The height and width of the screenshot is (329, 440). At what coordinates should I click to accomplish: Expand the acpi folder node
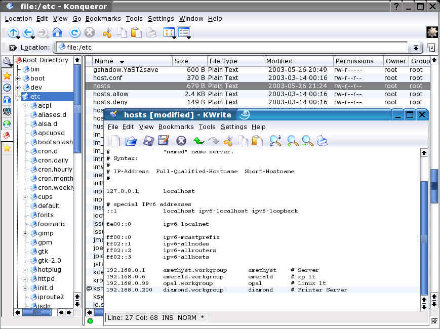click(25, 106)
